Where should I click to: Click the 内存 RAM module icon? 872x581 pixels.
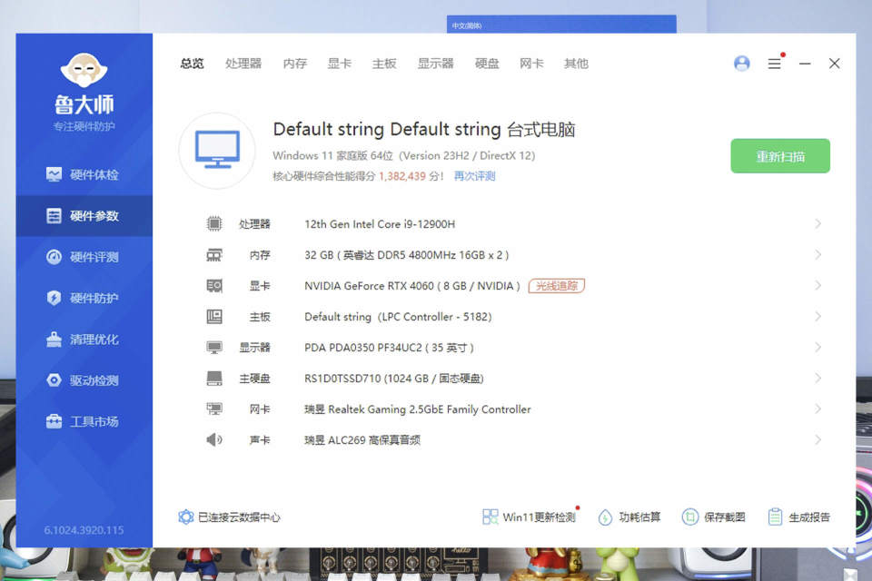tap(214, 254)
